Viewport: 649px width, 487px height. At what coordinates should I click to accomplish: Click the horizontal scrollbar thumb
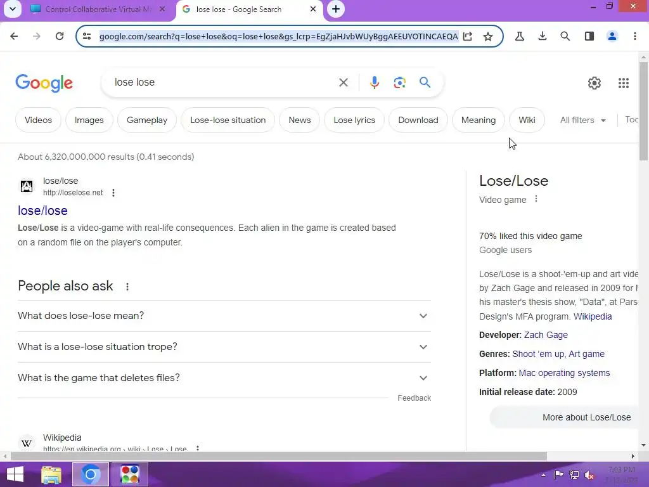[x=279, y=456]
